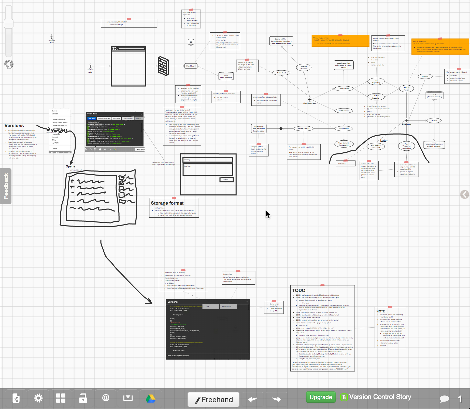The width and height of the screenshot is (470, 409).
Task: Click the green B board icon
Action: pos(344,397)
